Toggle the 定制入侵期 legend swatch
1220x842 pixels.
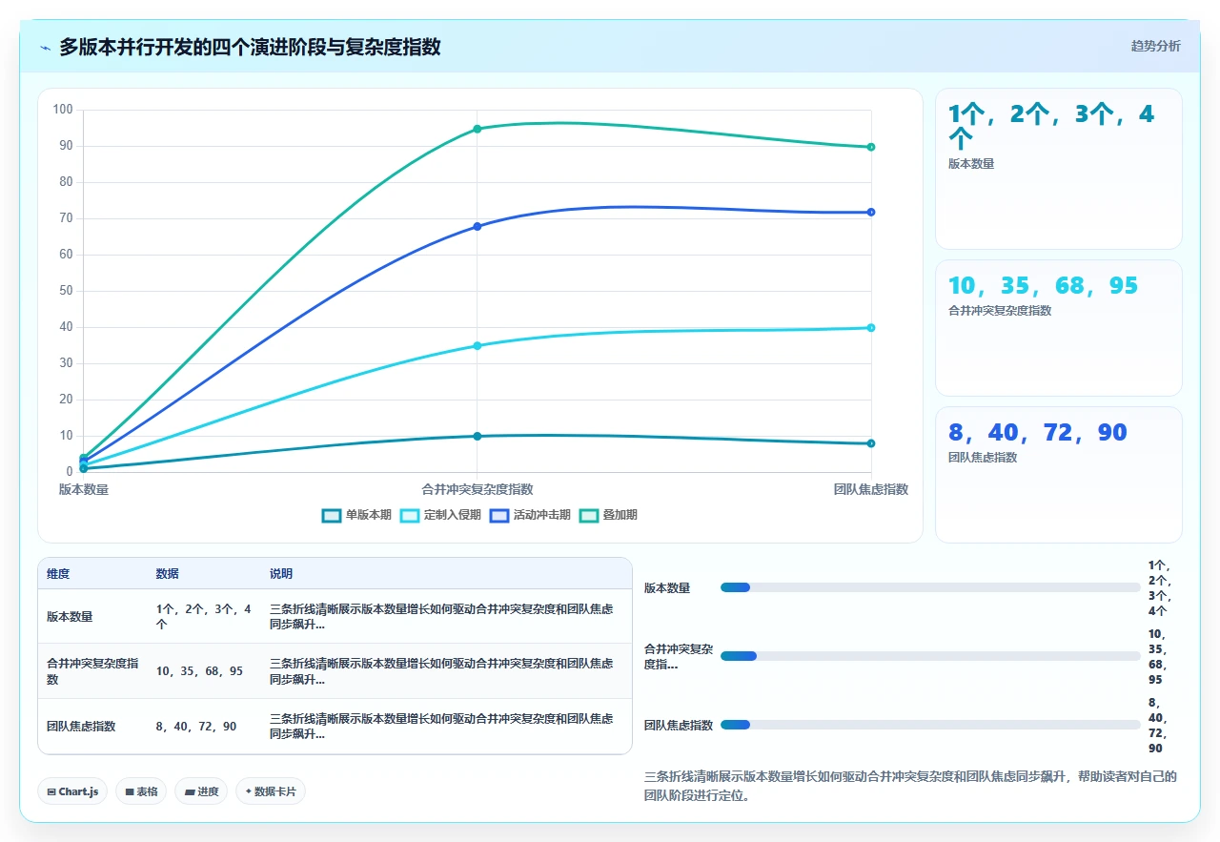410,515
